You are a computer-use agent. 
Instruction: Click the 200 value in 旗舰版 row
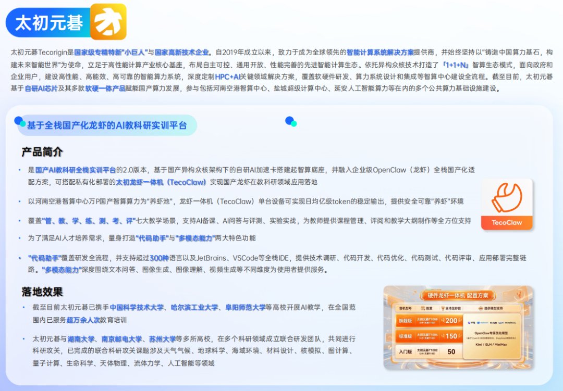(451, 321)
